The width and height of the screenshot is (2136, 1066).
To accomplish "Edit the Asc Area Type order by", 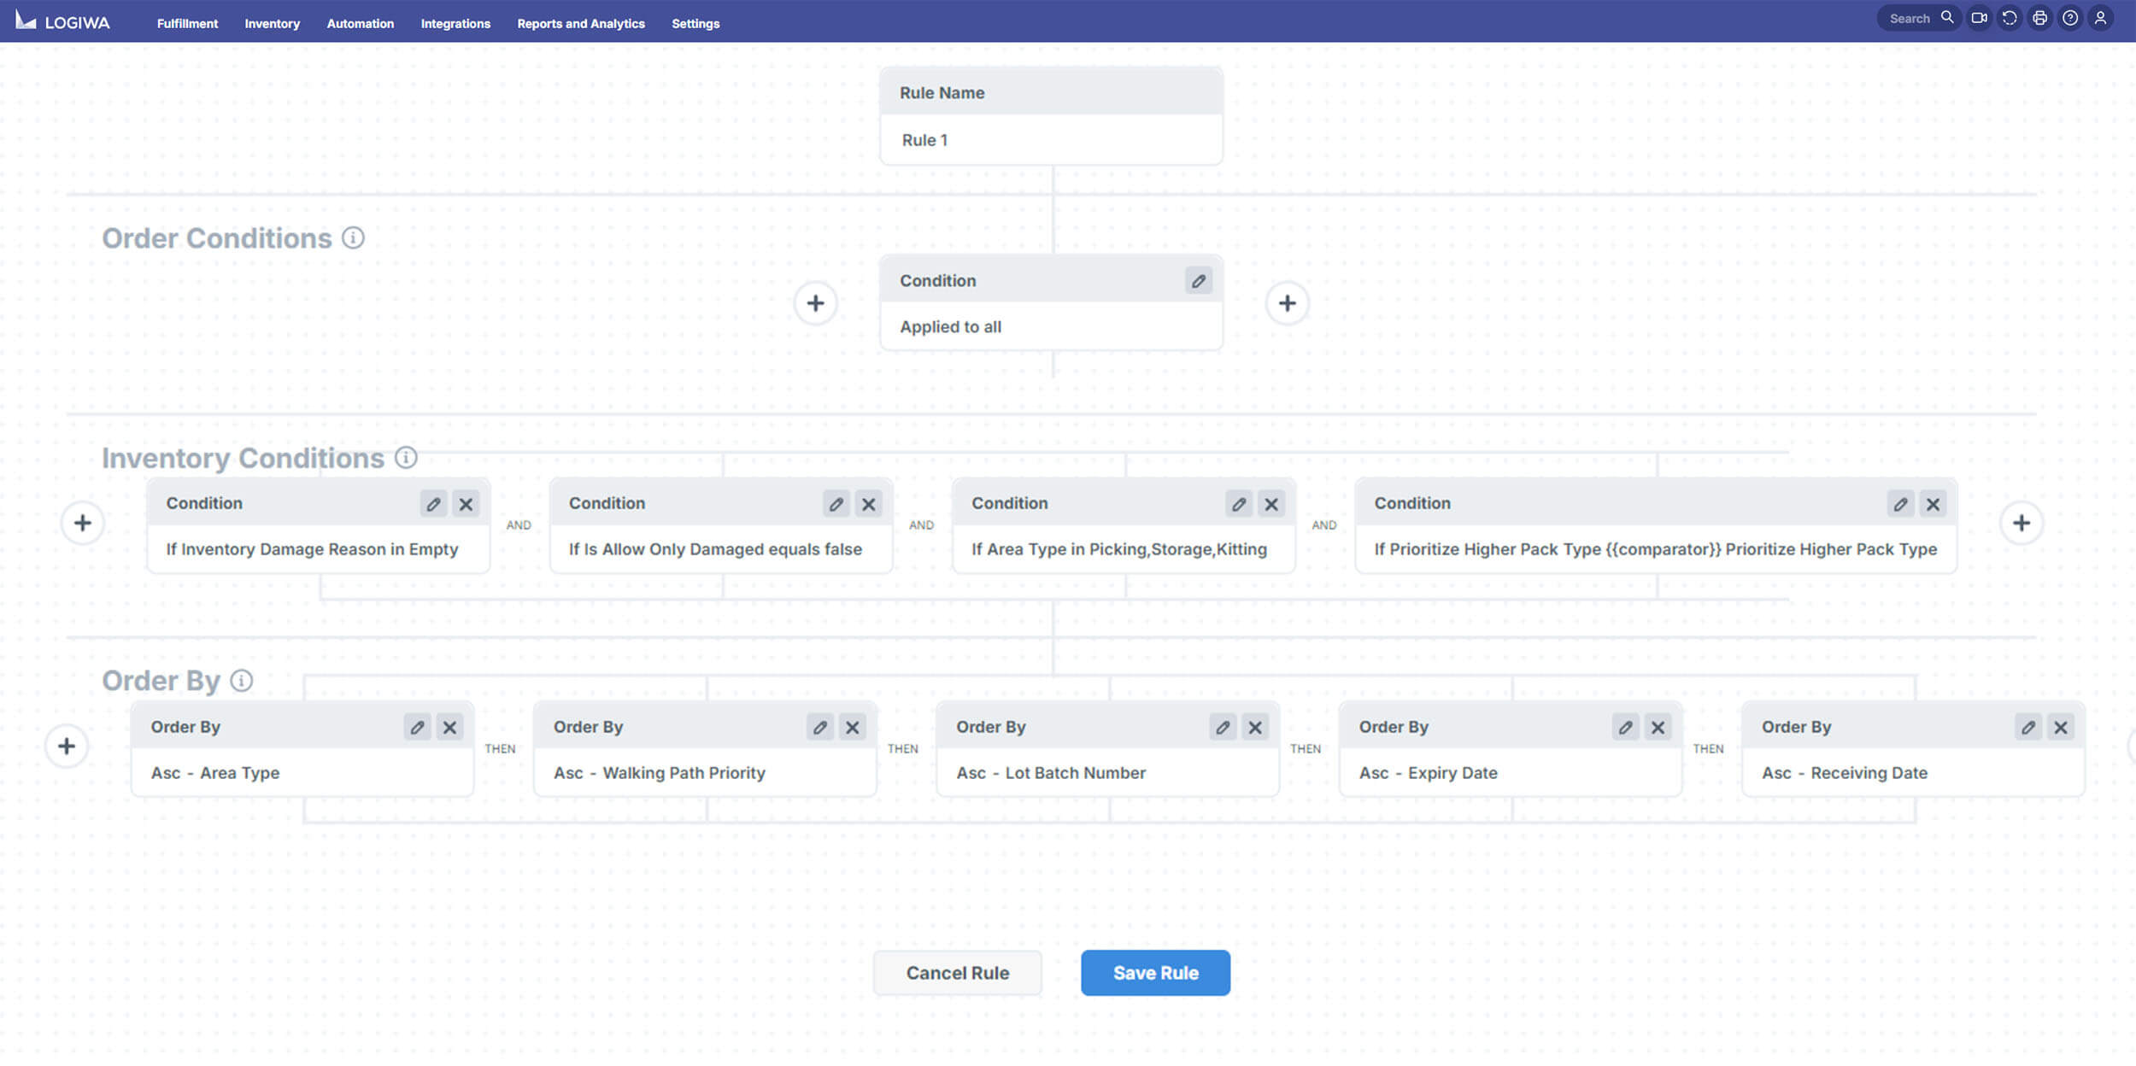I will pos(417,728).
